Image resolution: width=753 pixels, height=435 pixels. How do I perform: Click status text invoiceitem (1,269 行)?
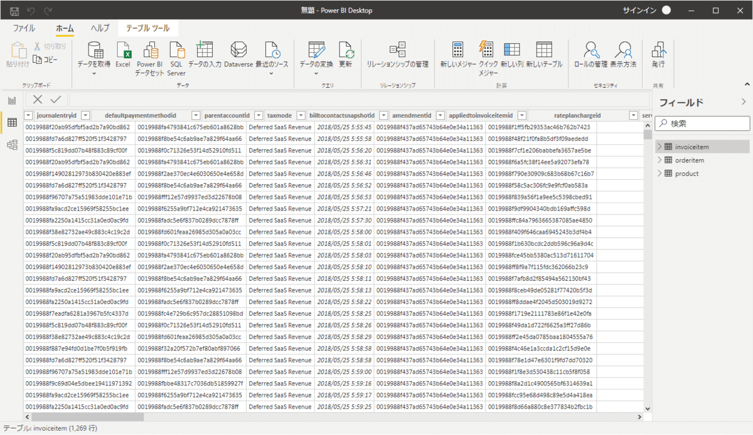click(x=65, y=428)
